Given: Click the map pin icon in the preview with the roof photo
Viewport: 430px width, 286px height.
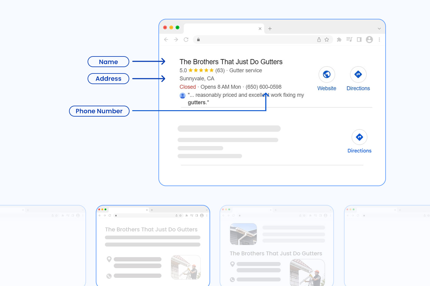Looking at the screenshot, I should (232, 264).
